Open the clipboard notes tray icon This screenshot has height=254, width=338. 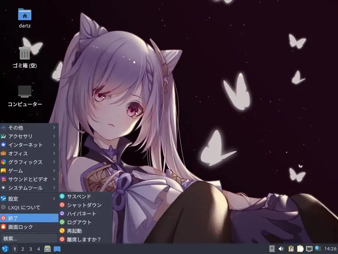pos(300,249)
